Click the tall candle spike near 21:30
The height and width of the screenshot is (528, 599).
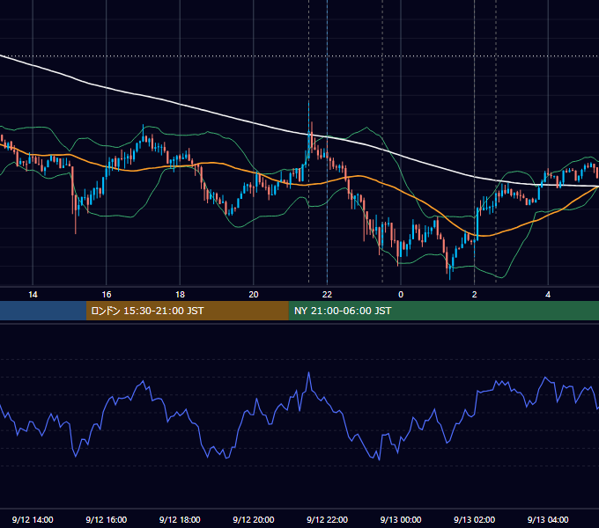click(308, 129)
